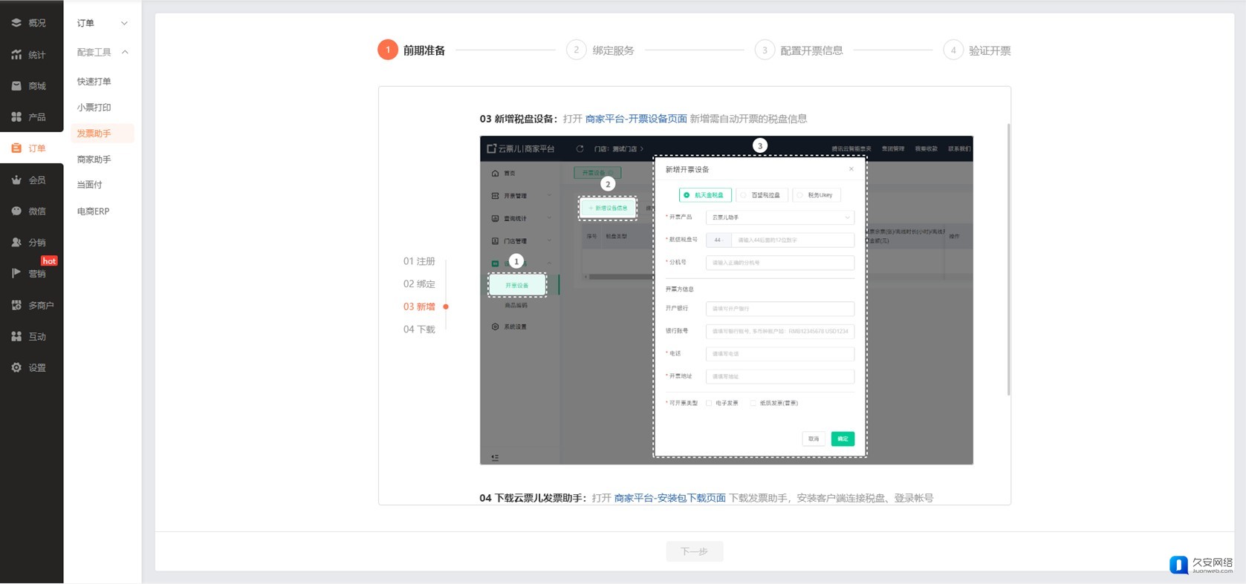Open the 电商ERP menu entry
The image size is (1246, 584).
click(94, 211)
